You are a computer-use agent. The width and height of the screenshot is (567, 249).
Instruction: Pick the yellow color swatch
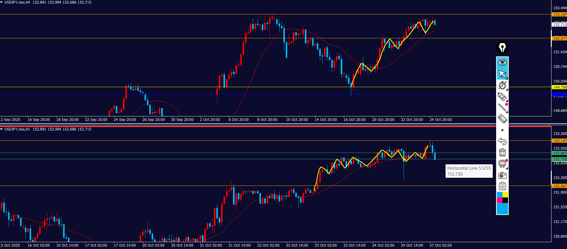[x=505, y=195]
